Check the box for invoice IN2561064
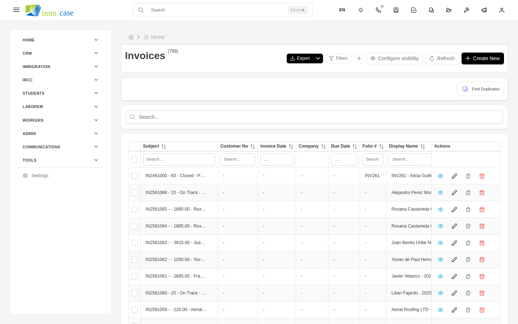This screenshot has height=324, width=518. point(135,226)
